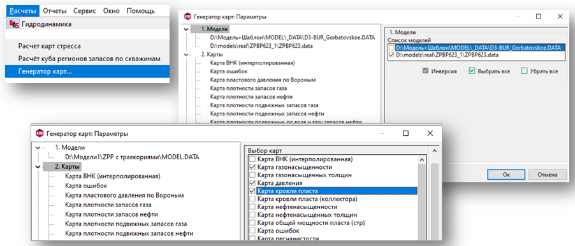This screenshot has height=246, width=575.
Task: Select ZPBP623.data tree item in back window
Action: click(x=261, y=46)
